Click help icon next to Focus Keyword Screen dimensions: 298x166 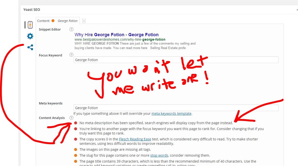[x=71, y=55]
